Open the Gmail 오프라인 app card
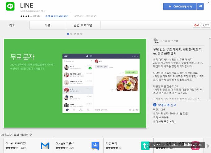Viewport: 211px width, 153px height. 28,146
